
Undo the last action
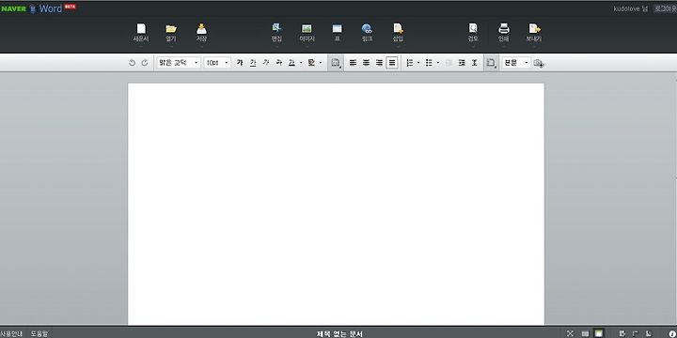pos(132,63)
